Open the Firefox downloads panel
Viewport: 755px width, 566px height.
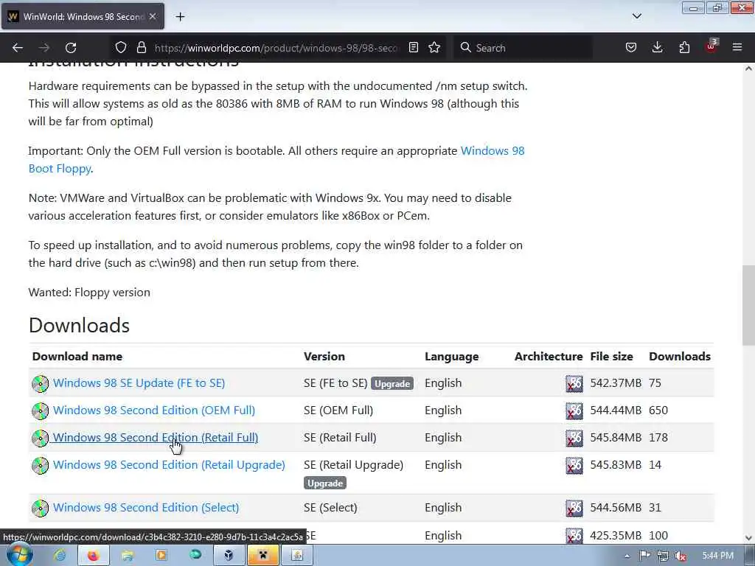coord(657,47)
